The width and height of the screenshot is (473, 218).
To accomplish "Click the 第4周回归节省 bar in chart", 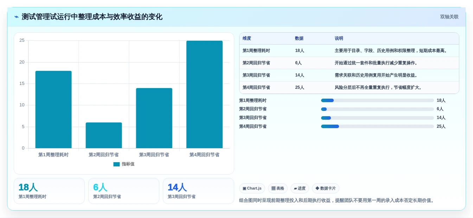I will coord(204,94).
